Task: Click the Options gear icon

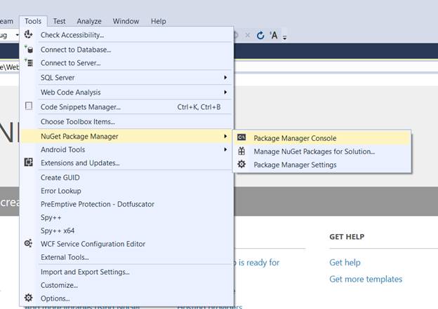Action: (29, 298)
